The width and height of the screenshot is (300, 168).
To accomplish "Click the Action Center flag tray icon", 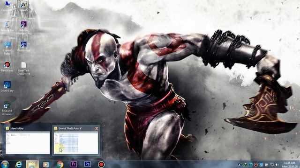I will (x=266, y=165).
